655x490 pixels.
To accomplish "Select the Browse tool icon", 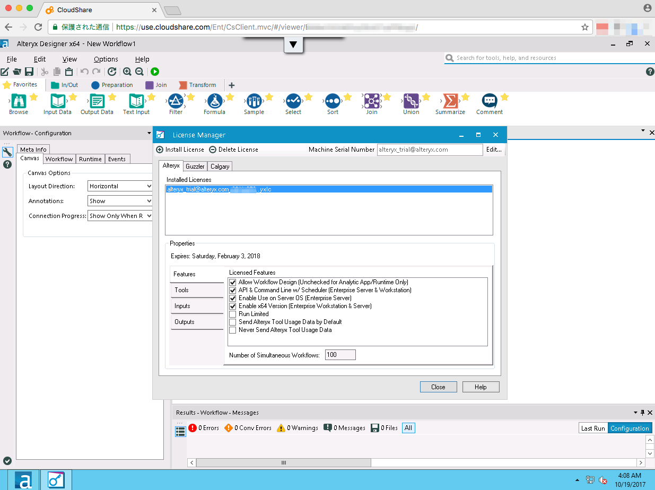I will [x=19, y=101].
